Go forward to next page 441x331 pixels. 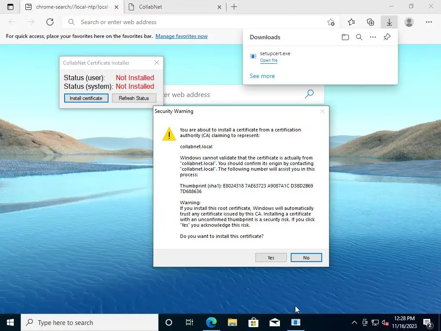[31, 22]
